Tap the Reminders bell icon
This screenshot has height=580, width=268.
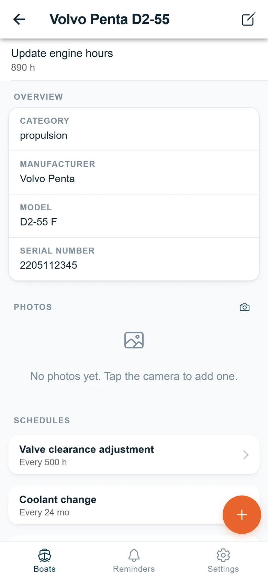click(x=134, y=555)
